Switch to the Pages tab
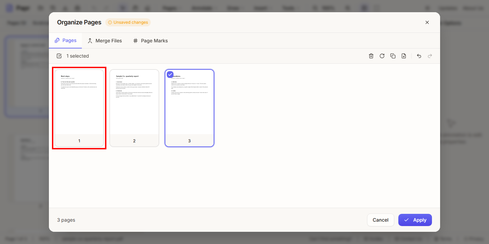 (66, 41)
